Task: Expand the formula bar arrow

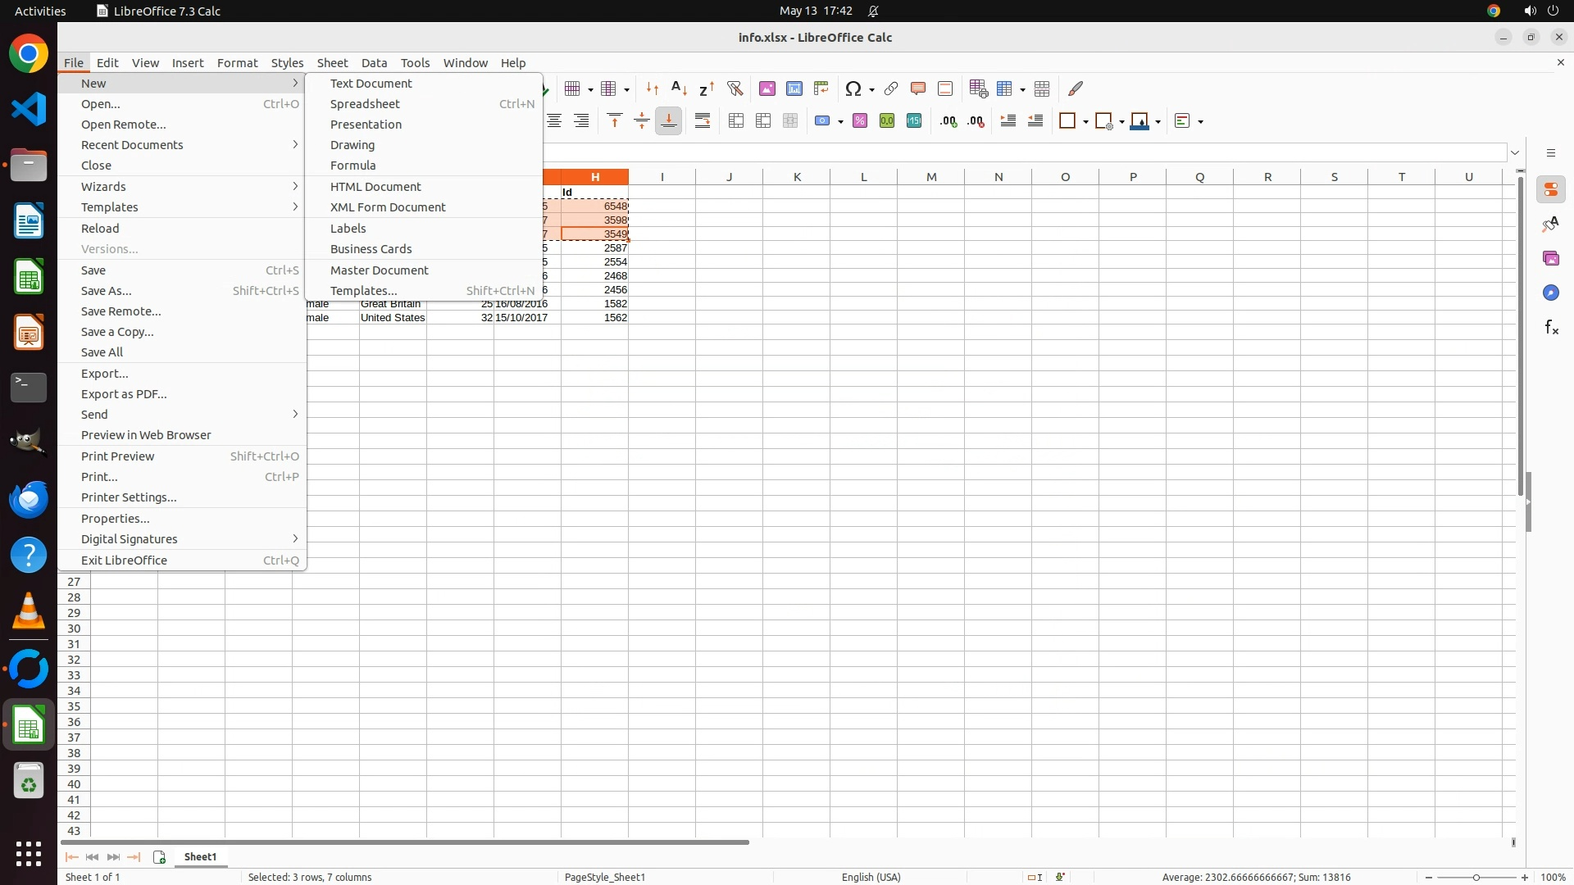Action: click(1515, 153)
